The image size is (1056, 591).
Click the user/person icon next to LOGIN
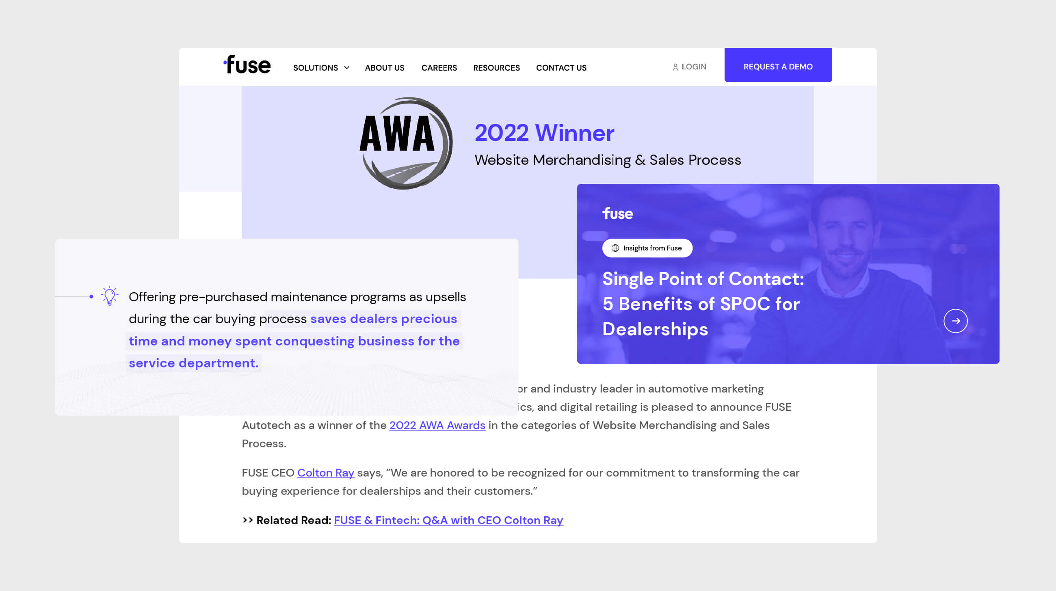pyautogui.click(x=675, y=66)
